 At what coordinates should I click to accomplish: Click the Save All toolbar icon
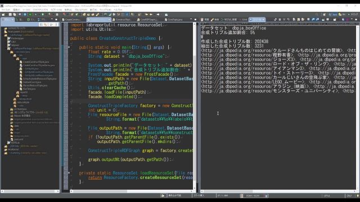click(14, 15)
